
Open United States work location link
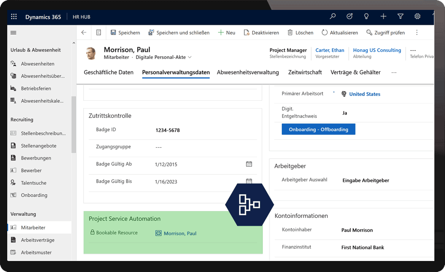point(365,94)
